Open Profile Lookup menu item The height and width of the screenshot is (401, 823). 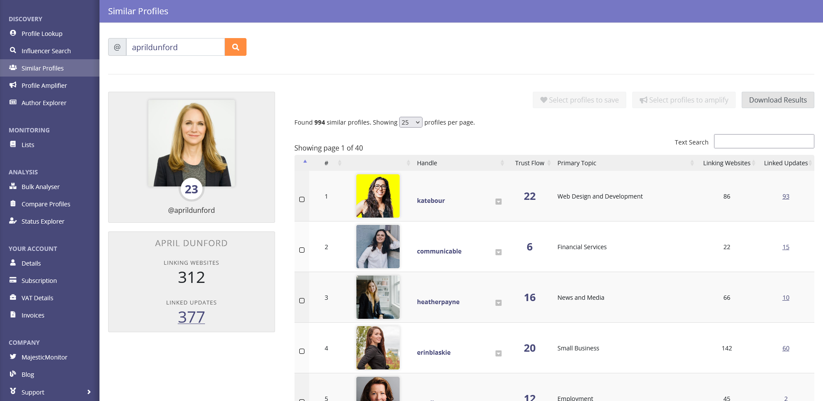[50, 33]
